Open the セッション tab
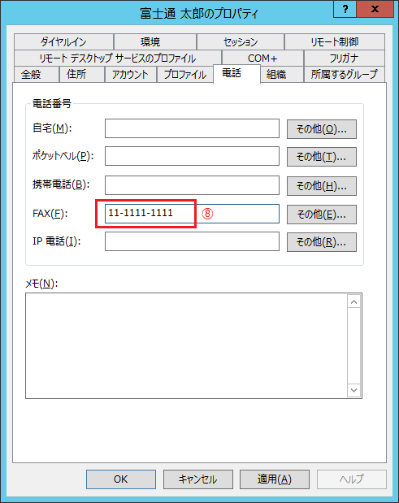This screenshot has width=399, height=503. tap(241, 41)
